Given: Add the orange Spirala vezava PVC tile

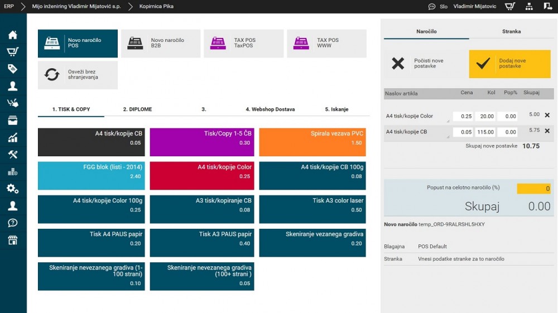Looking at the screenshot, I should [312, 142].
